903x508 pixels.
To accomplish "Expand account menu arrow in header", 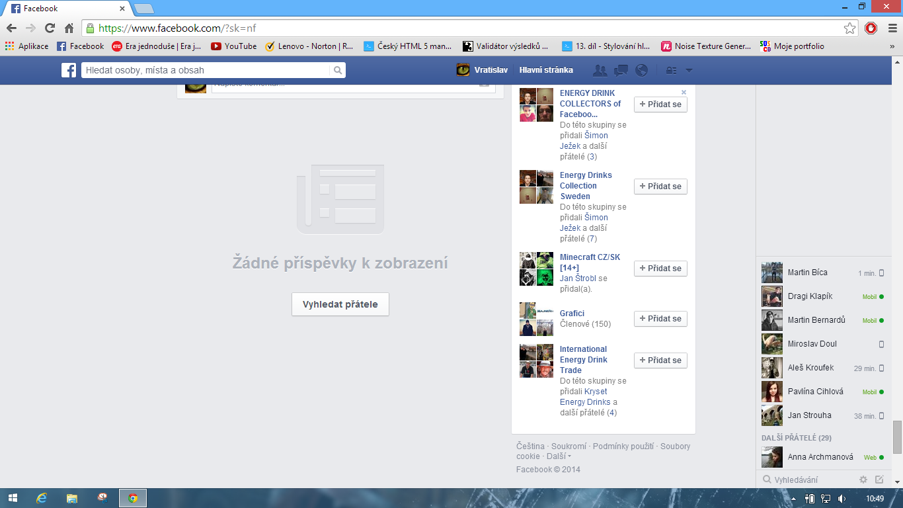I will click(x=689, y=70).
